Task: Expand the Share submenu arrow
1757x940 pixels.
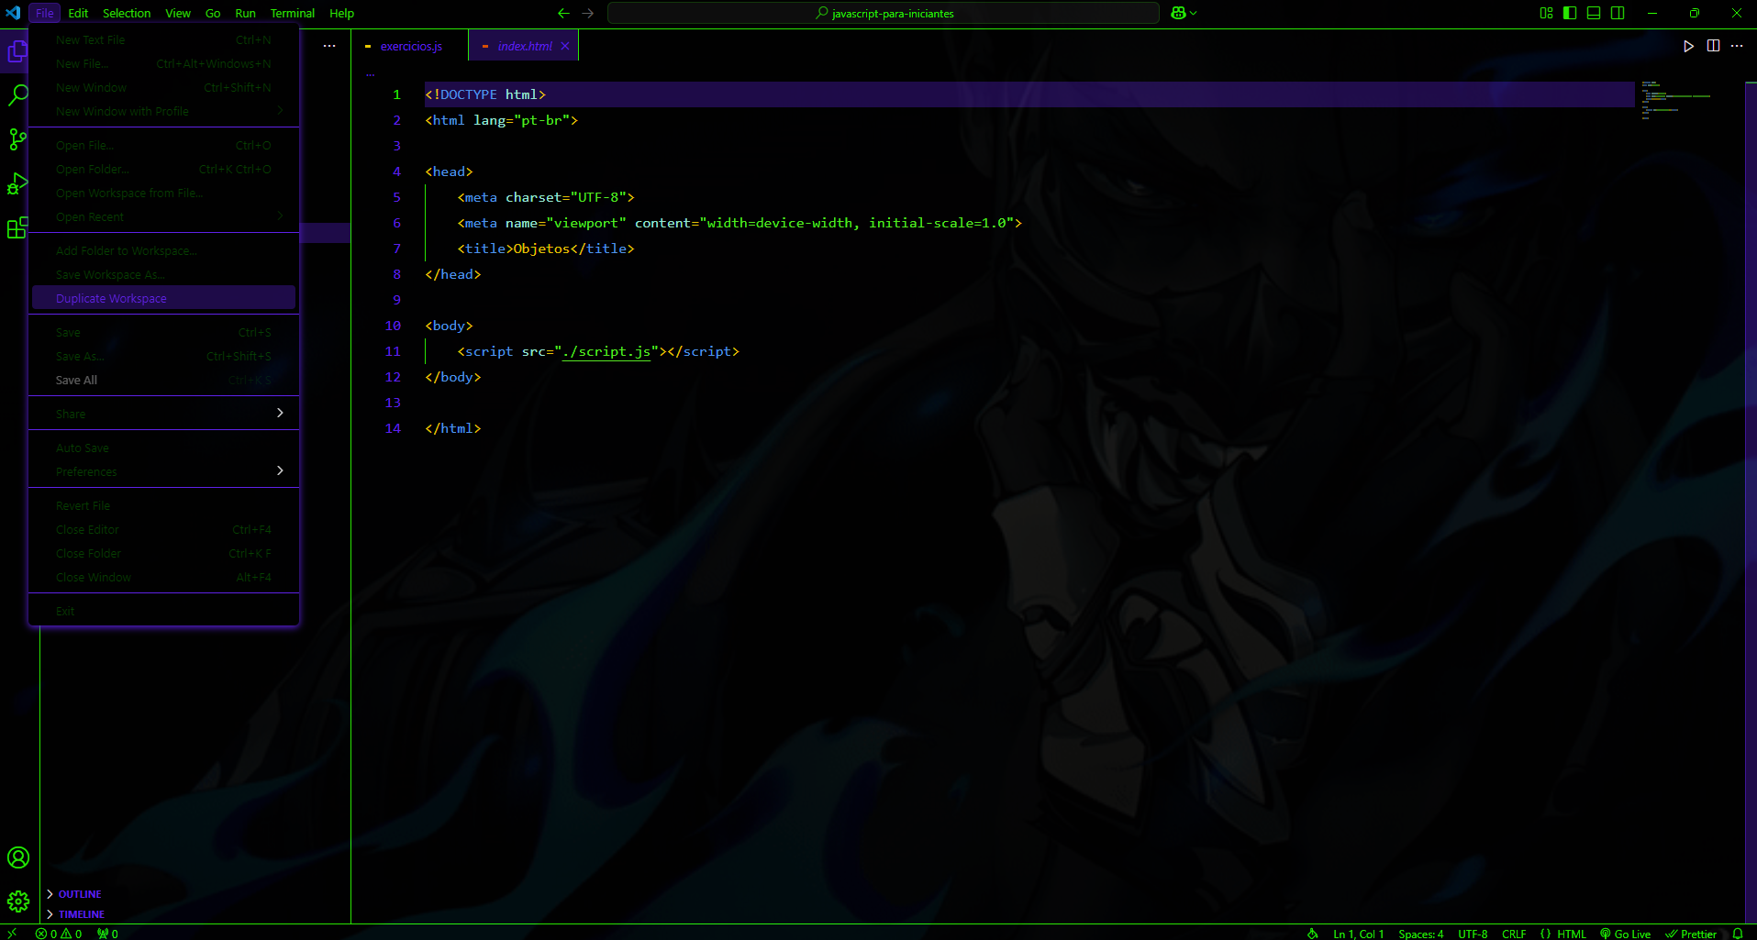Action: click(280, 413)
